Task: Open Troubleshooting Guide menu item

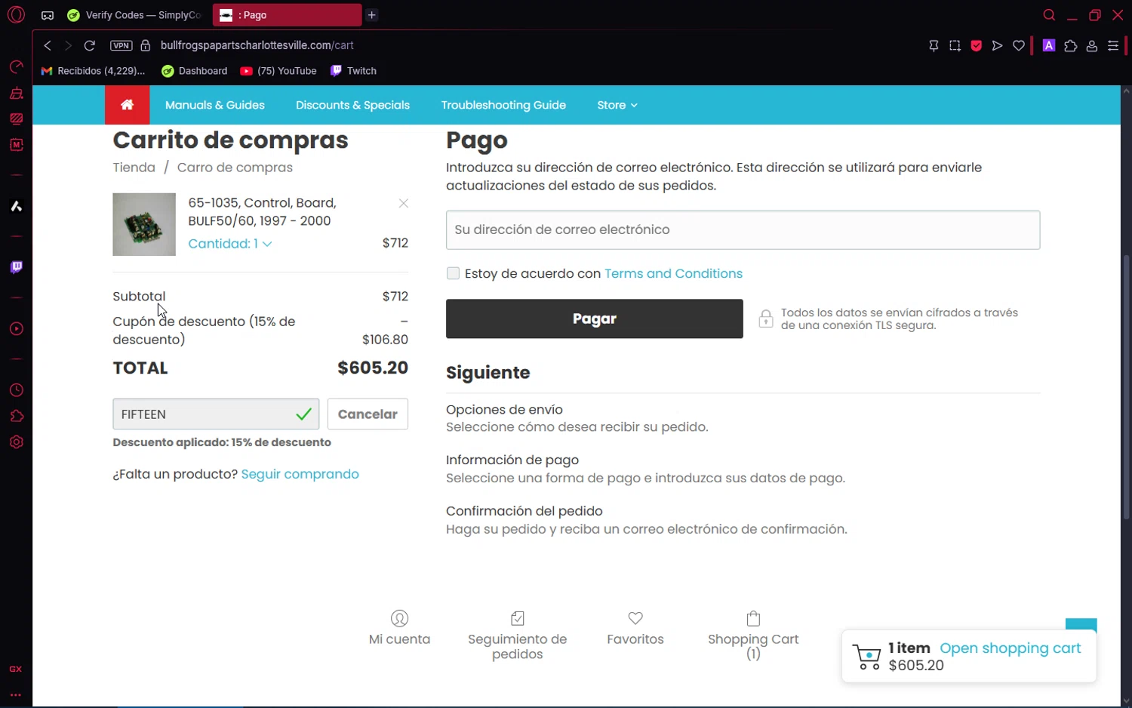Action: point(503,105)
